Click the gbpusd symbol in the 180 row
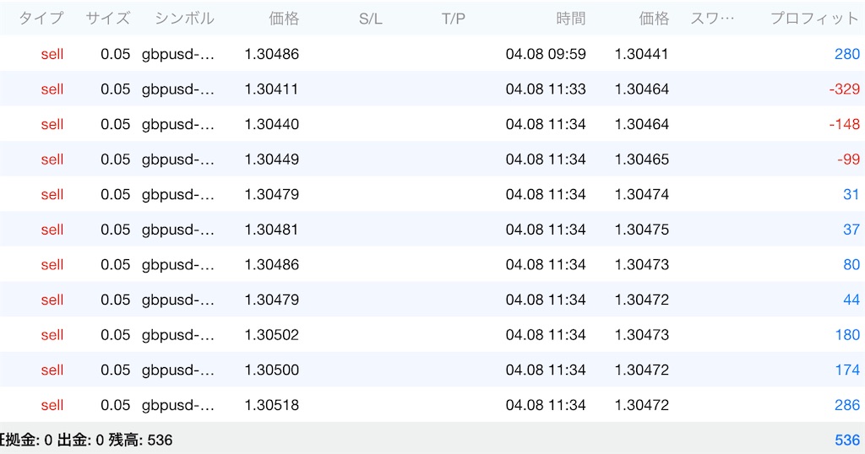865x454 pixels. coord(177,335)
